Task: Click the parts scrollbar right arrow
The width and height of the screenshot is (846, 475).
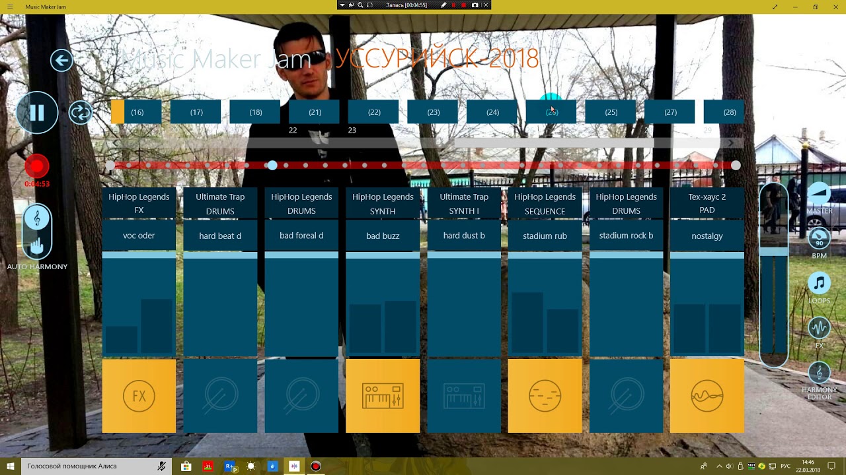Action: point(731,143)
